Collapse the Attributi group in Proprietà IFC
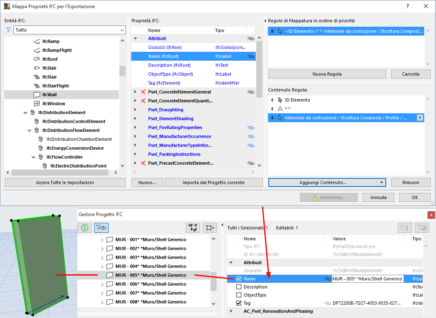Image resolution: width=436 pixels, height=318 pixels. coord(136,39)
